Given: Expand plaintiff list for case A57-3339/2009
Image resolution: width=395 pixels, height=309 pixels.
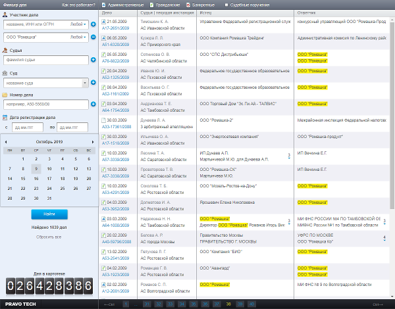Looking at the screenshot, I should pos(289,156).
